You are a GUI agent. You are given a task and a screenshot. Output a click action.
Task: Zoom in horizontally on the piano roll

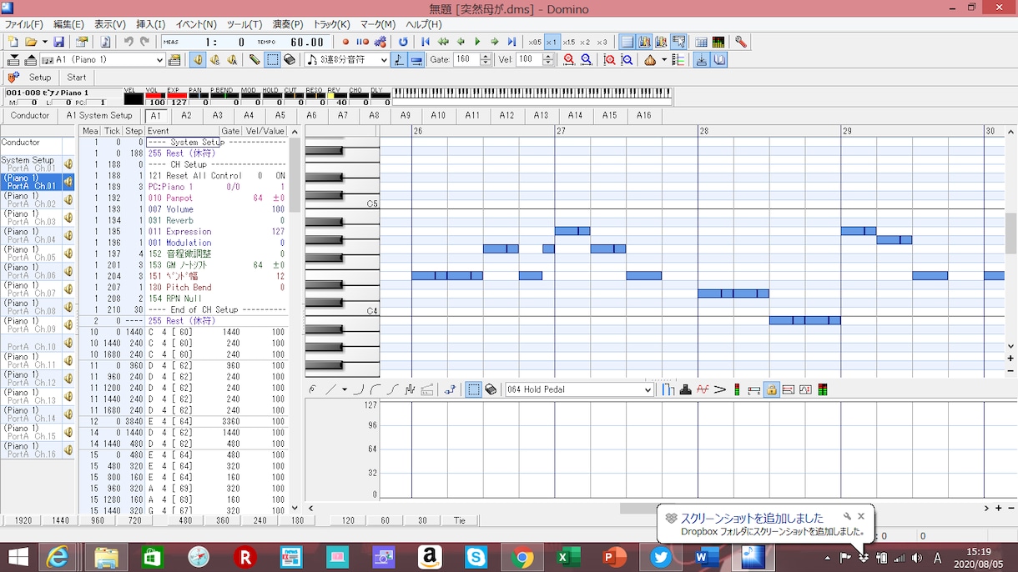point(569,60)
